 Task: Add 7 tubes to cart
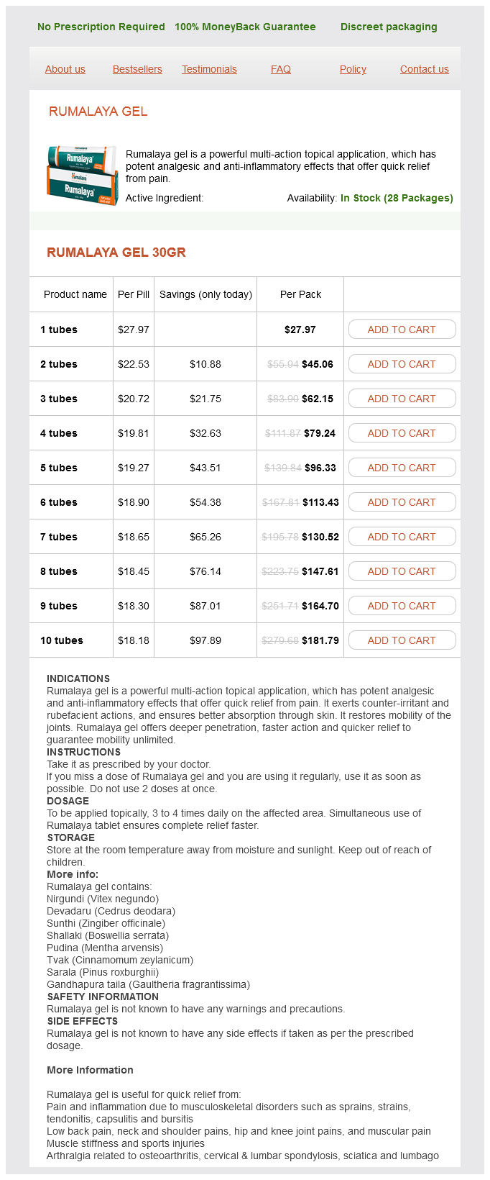(402, 537)
